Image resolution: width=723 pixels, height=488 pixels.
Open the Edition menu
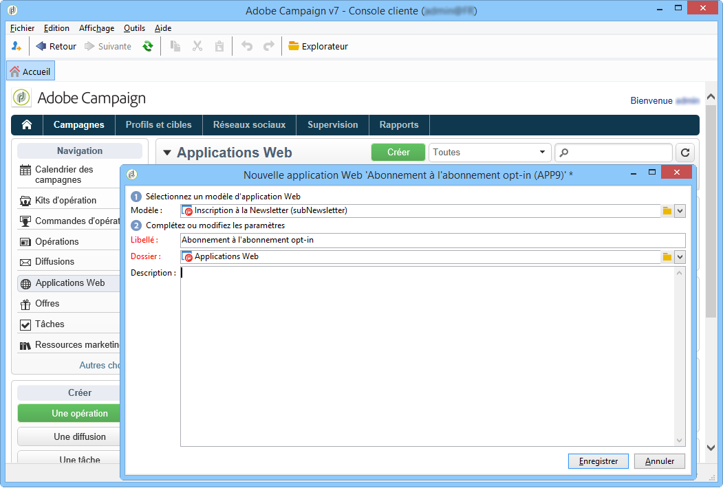[56, 28]
